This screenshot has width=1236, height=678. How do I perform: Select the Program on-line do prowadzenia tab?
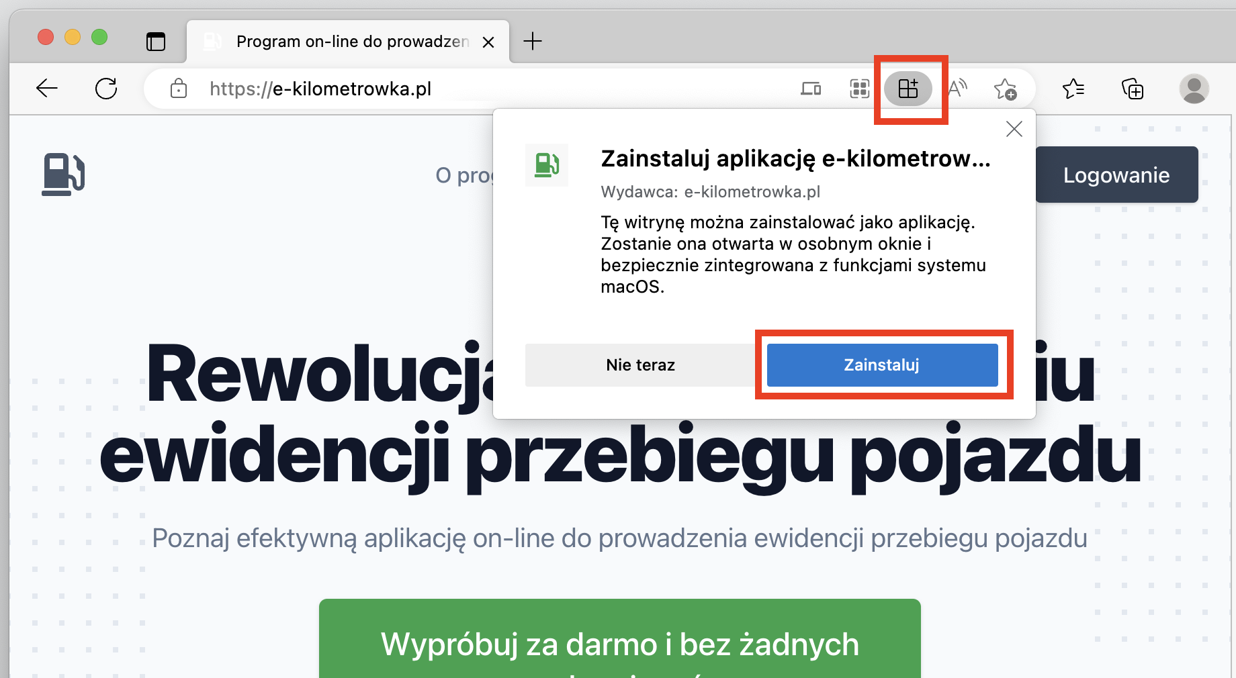pyautogui.click(x=348, y=42)
